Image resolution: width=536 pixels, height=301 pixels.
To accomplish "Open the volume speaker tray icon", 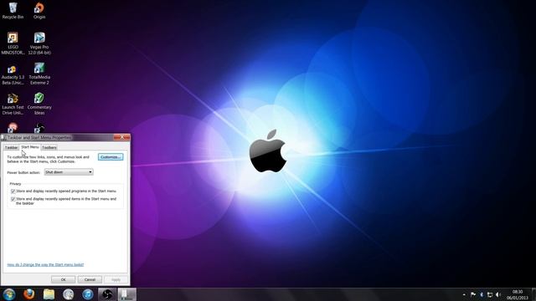I will tap(498, 294).
